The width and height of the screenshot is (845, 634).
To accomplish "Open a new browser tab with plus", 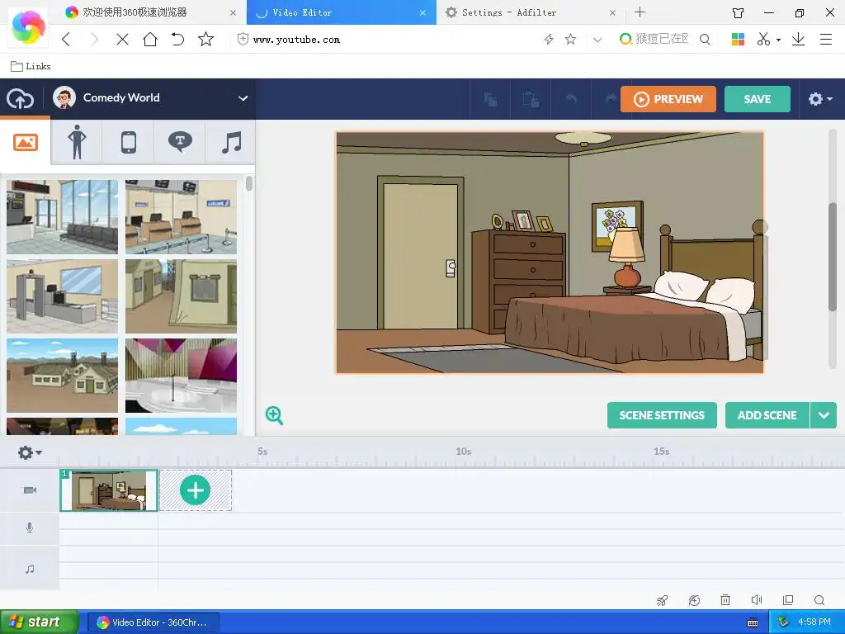I will coord(640,12).
